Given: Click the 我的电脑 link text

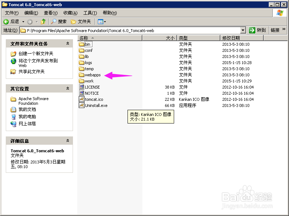Looking at the screenshot, I should pos(27,117).
